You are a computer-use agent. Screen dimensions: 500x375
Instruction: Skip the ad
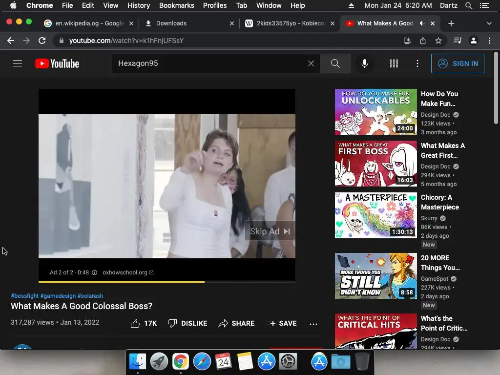pos(270,231)
